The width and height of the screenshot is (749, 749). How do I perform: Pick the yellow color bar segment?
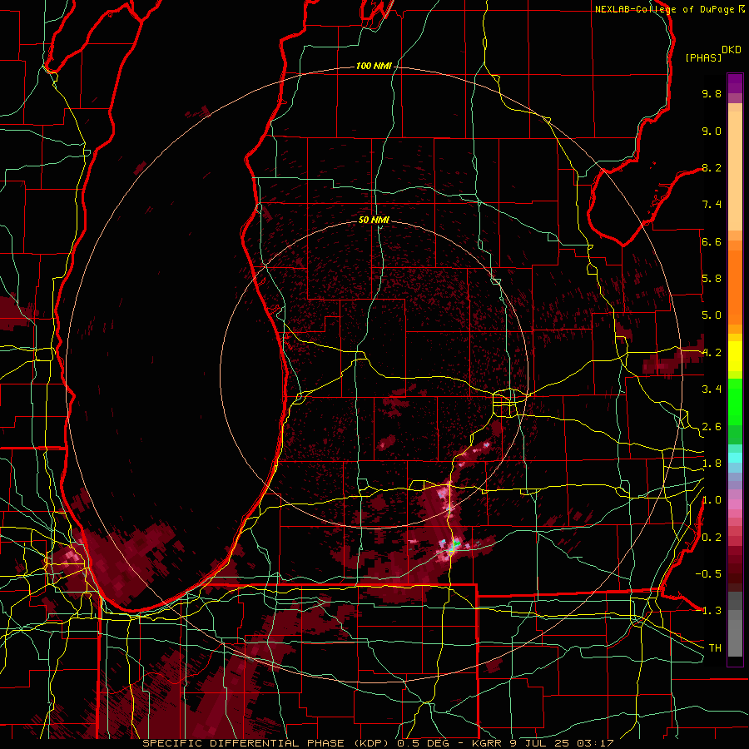click(735, 356)
